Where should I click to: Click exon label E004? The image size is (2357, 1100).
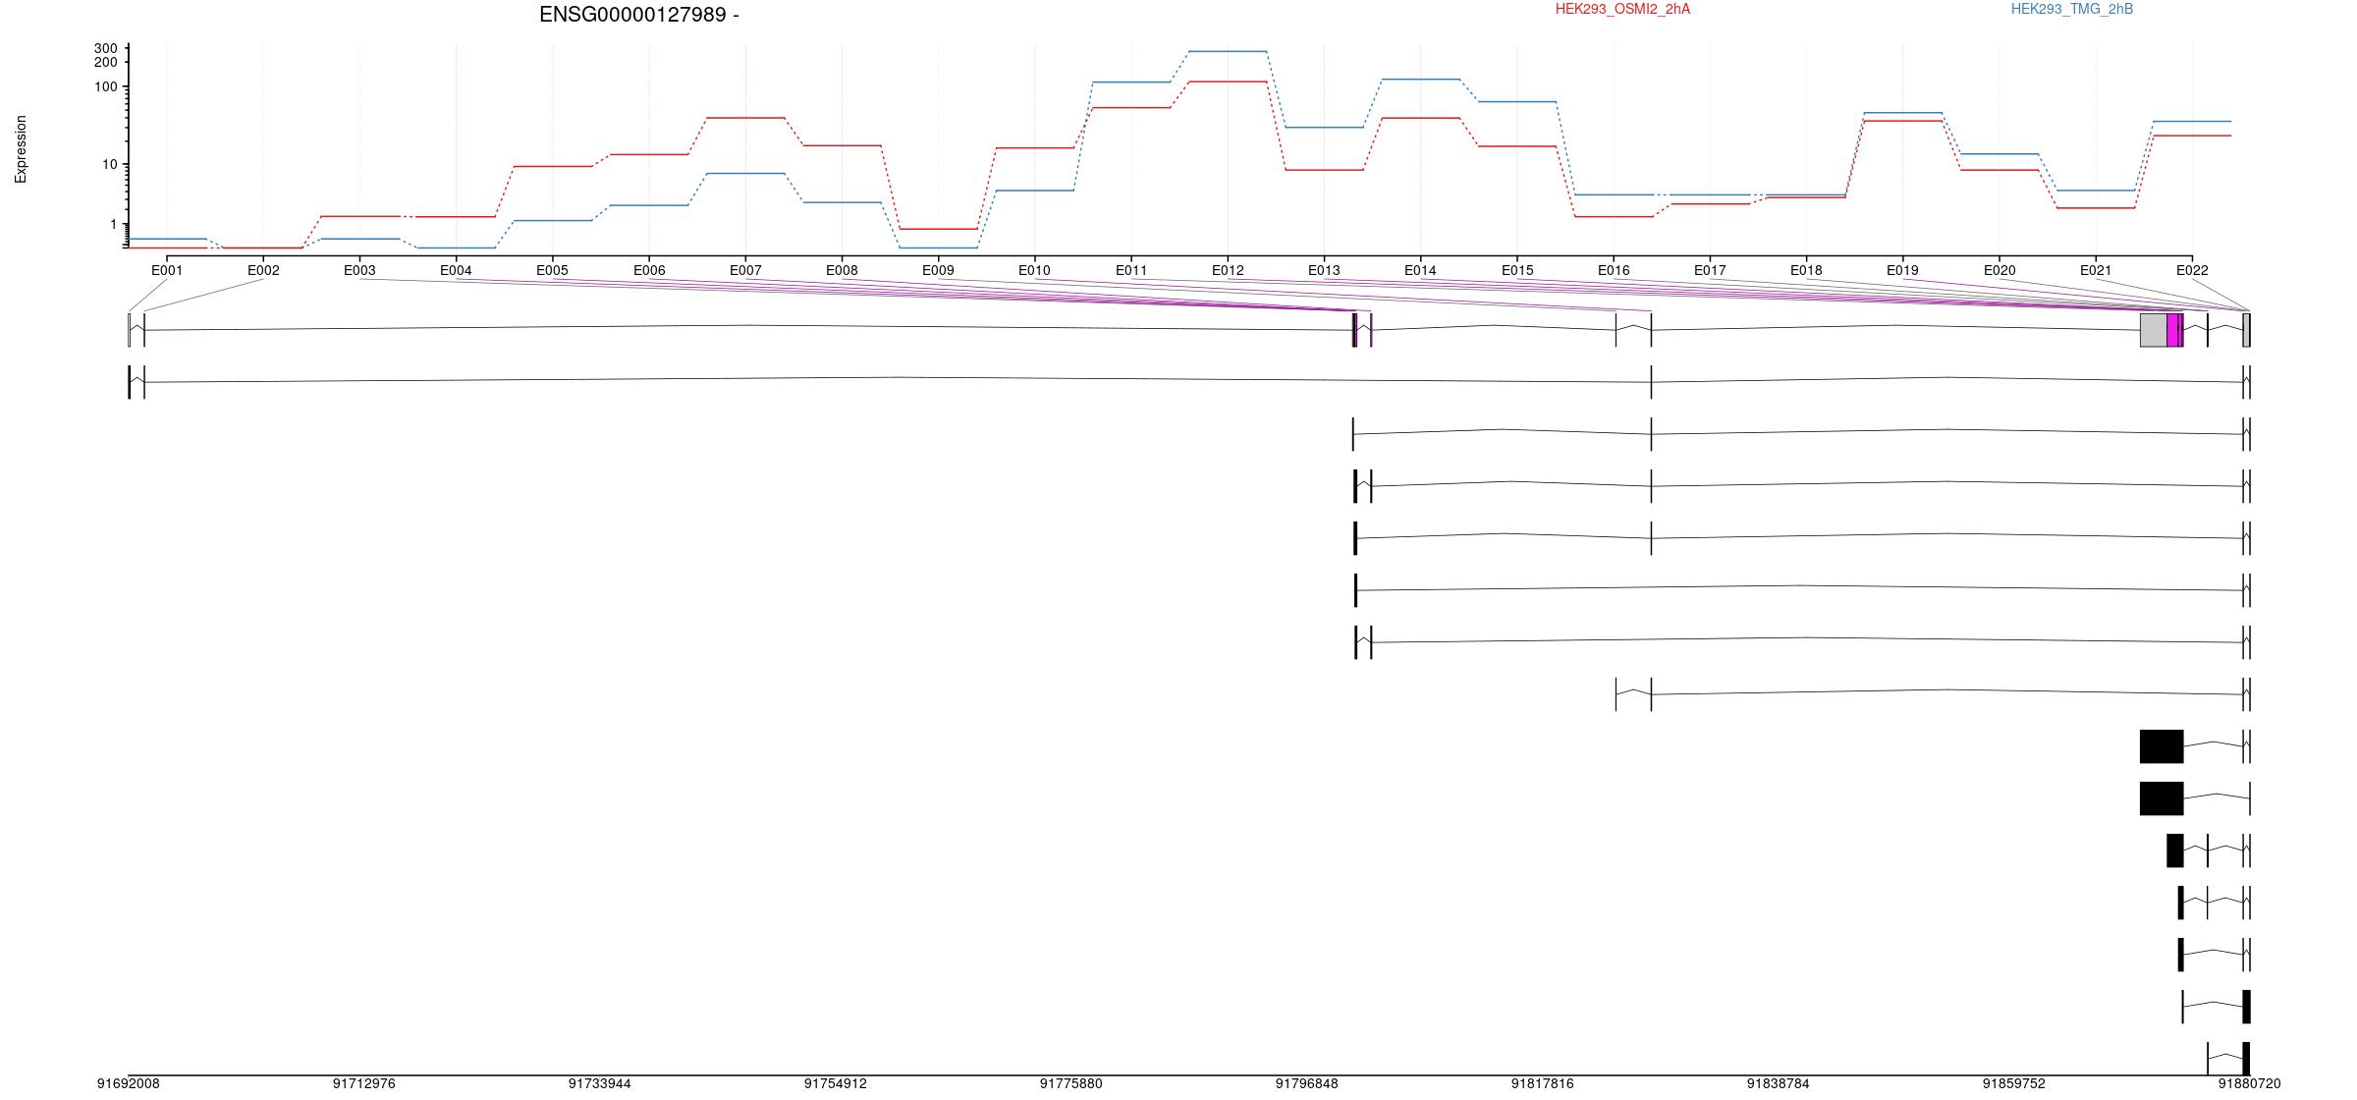coord(456,270)
